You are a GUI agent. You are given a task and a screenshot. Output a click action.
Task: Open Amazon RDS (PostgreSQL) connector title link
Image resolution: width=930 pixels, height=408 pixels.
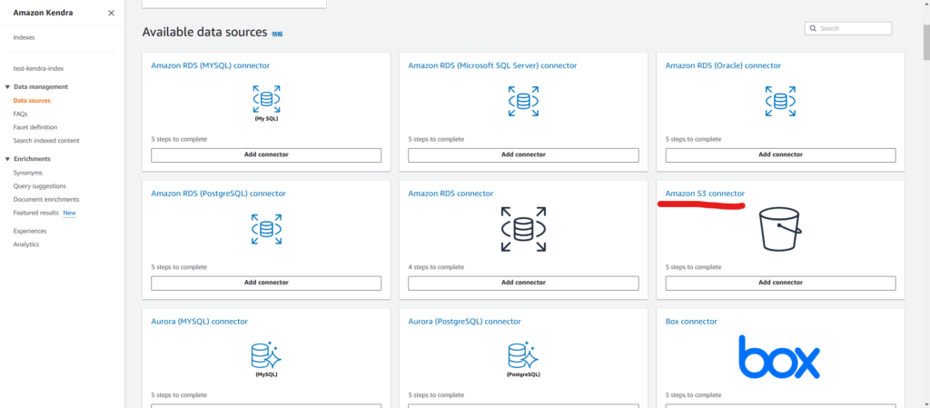pos(218,194)
